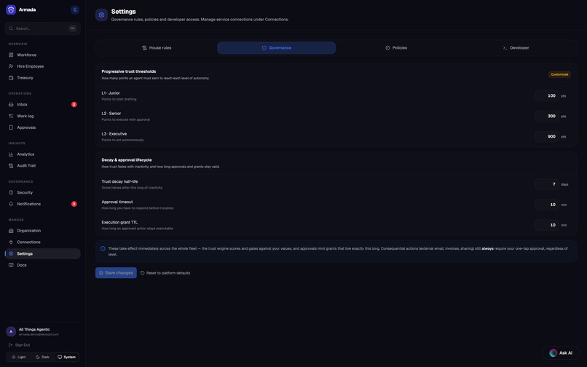Click the Connections plug icon

click(11, 242)
